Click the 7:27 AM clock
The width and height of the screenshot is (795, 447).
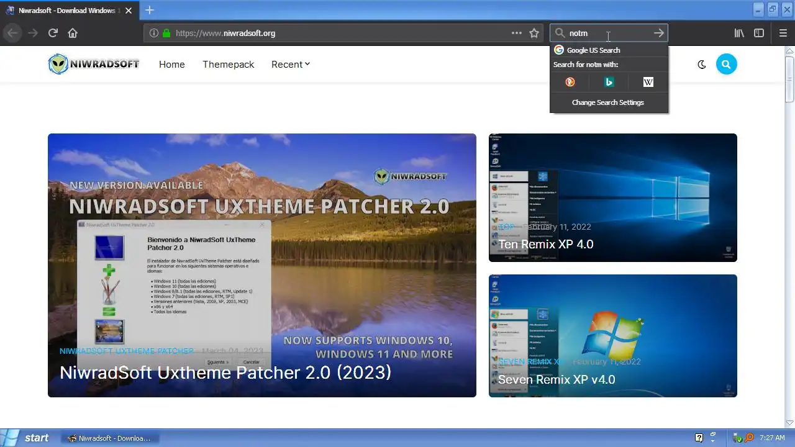pyautogui.click(x=772, y=438)
